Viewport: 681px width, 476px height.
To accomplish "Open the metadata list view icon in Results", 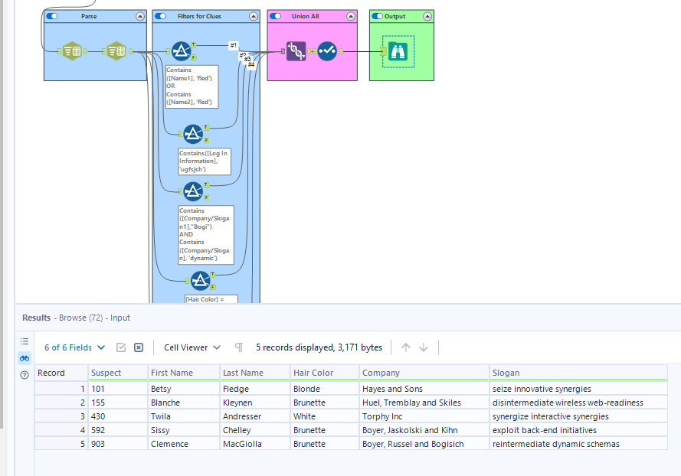I will click(25, 341).
